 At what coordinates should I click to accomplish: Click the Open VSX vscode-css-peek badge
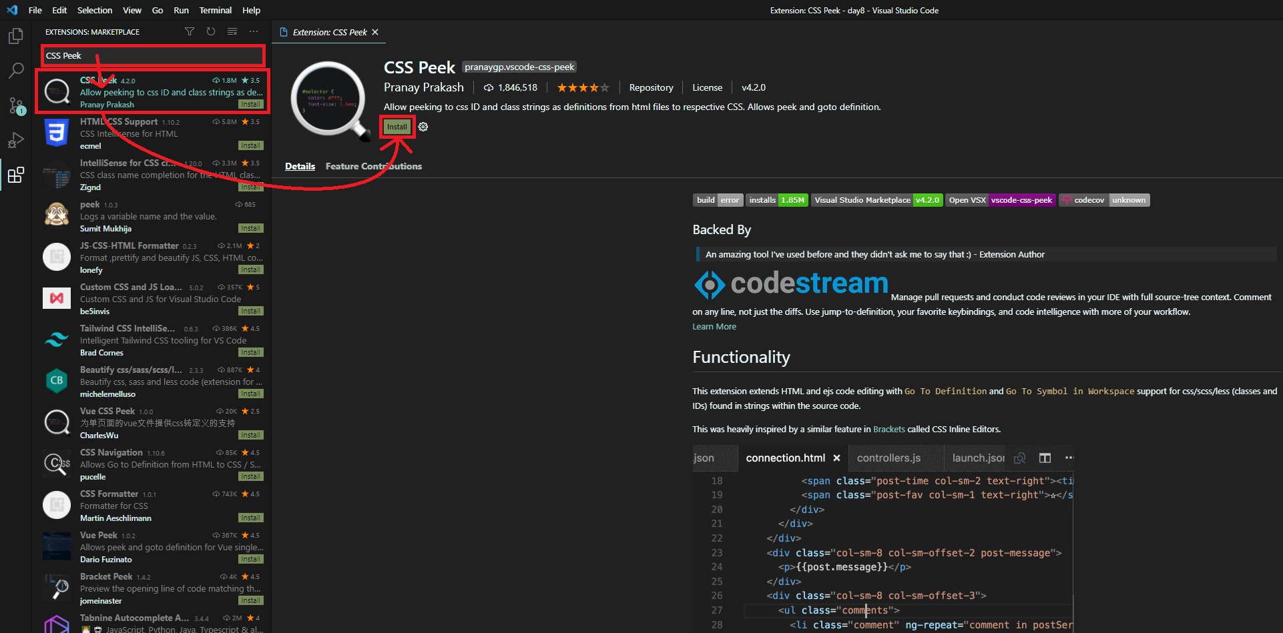(1001, 200)
